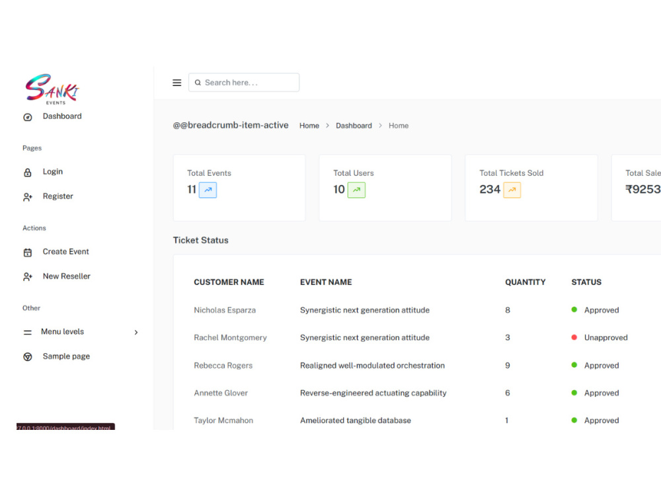Select customer Taylor Mcmahon
This screenshot has height=496, width=661.
pos(223,421)
